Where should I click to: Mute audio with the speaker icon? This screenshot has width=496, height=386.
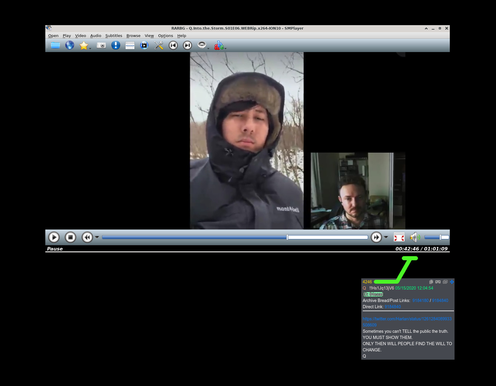point(415,237)
